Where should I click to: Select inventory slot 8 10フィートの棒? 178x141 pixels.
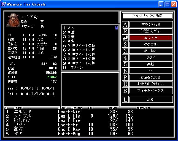point(90,59)
